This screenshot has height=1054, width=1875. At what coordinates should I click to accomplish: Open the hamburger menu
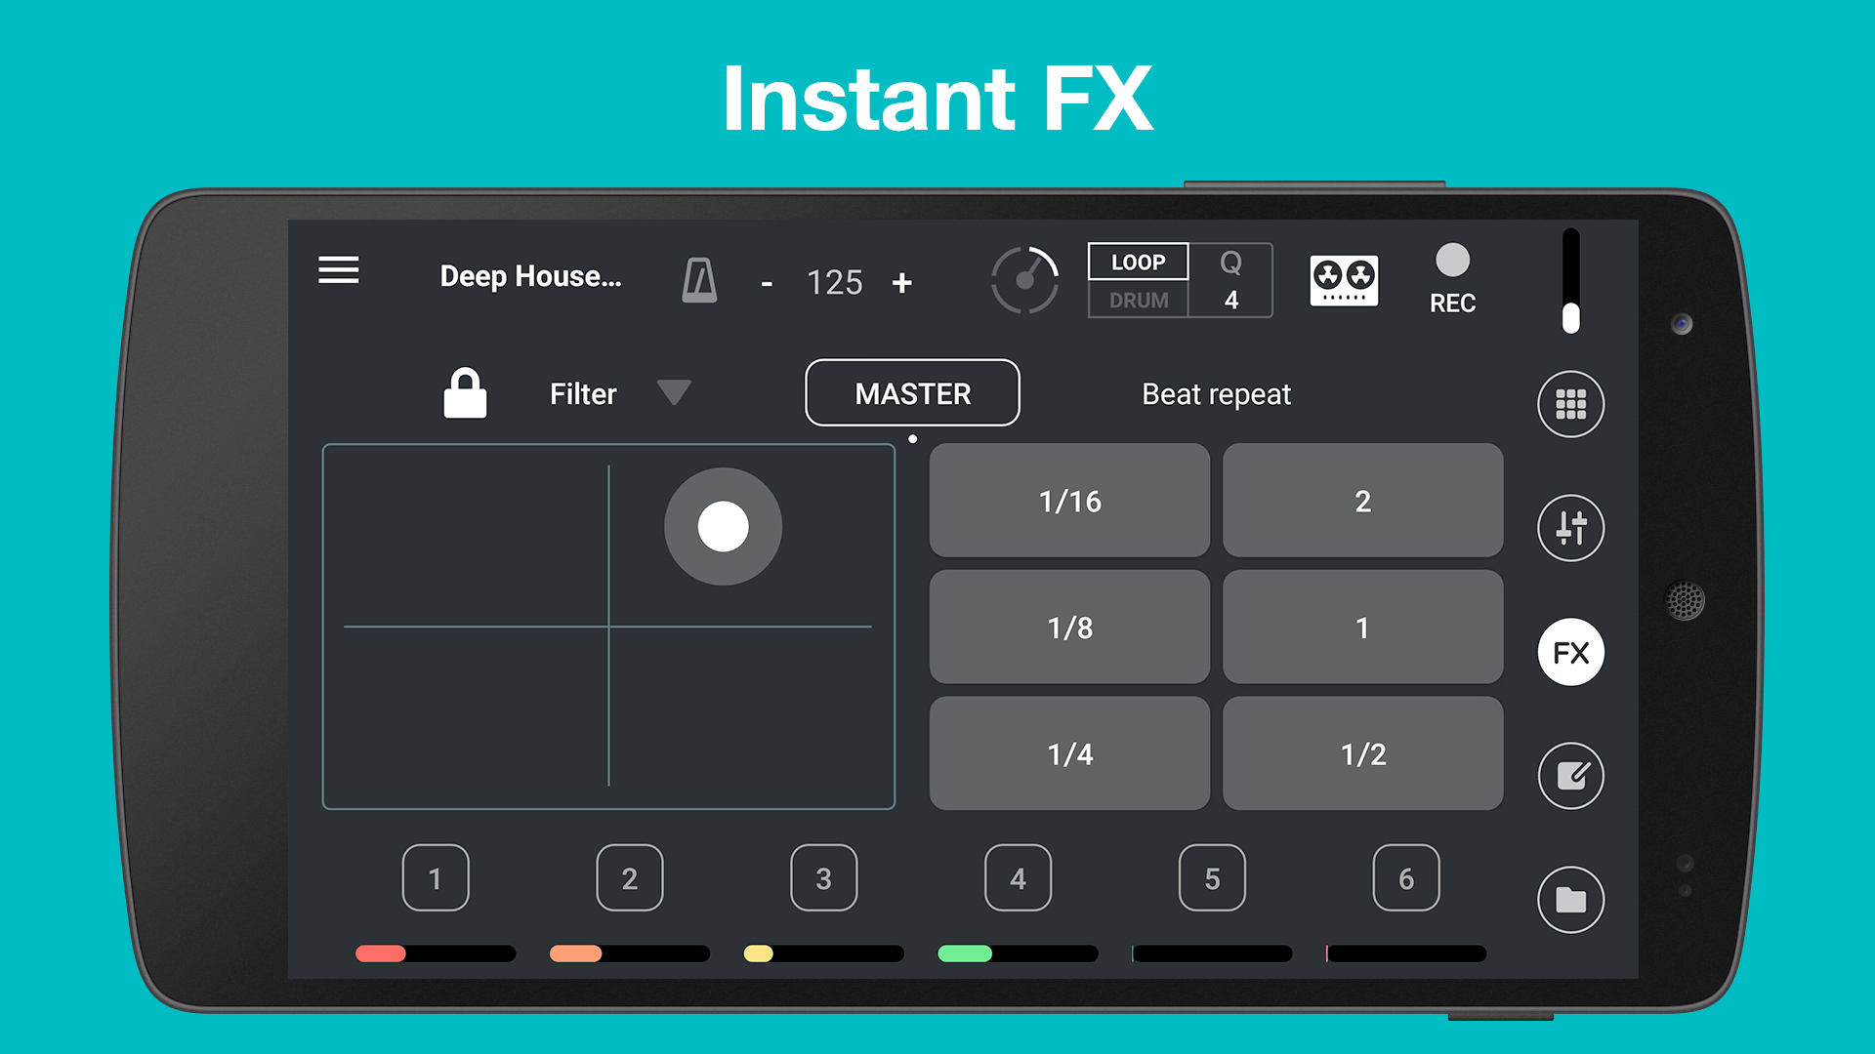(x=338, y=269)
